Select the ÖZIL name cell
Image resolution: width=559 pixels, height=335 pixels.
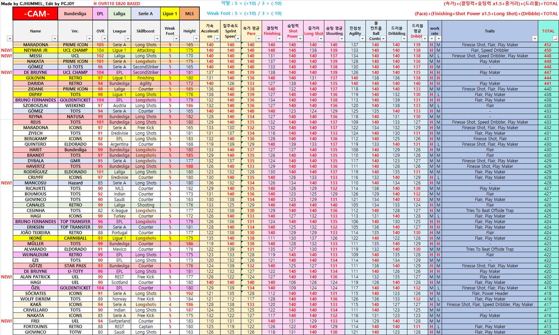35,288
